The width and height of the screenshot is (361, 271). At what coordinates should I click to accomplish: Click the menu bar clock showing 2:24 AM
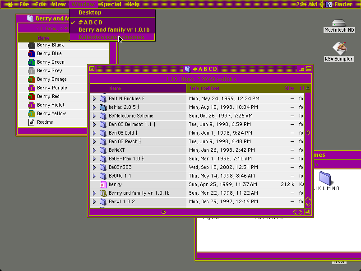point(307,4)
